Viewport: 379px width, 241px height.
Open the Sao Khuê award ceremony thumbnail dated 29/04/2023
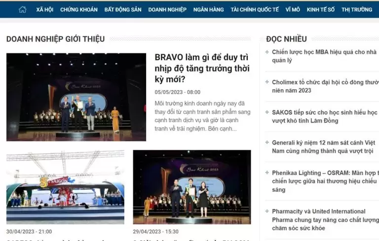[192, 187]
